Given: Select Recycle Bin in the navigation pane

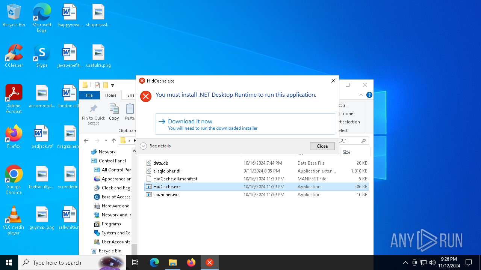Looking at the screenshot, I should pos(110,251).
